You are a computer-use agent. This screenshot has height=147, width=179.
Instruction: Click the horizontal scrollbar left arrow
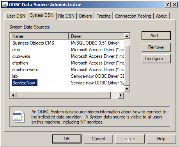pos(13,95)
